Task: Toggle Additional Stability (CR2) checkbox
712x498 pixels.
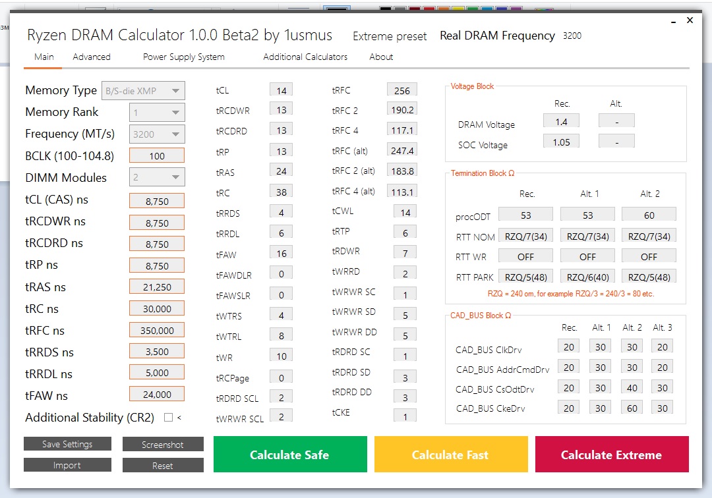Action: [x=169, y=417]
